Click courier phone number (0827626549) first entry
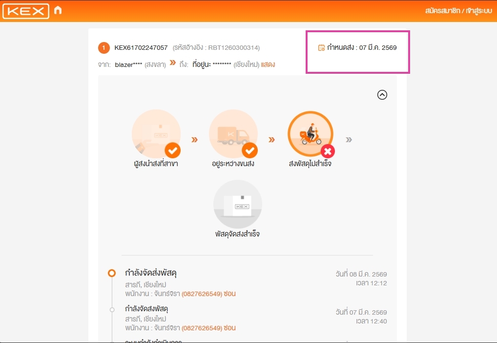The image size is (497, 343). pos(202,294)
